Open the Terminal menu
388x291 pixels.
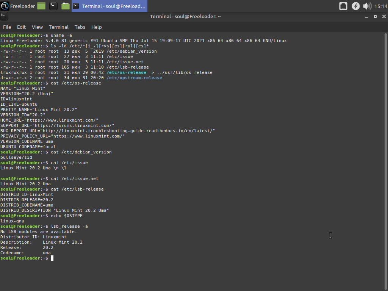pyautogui.click(x=58, y=27)
